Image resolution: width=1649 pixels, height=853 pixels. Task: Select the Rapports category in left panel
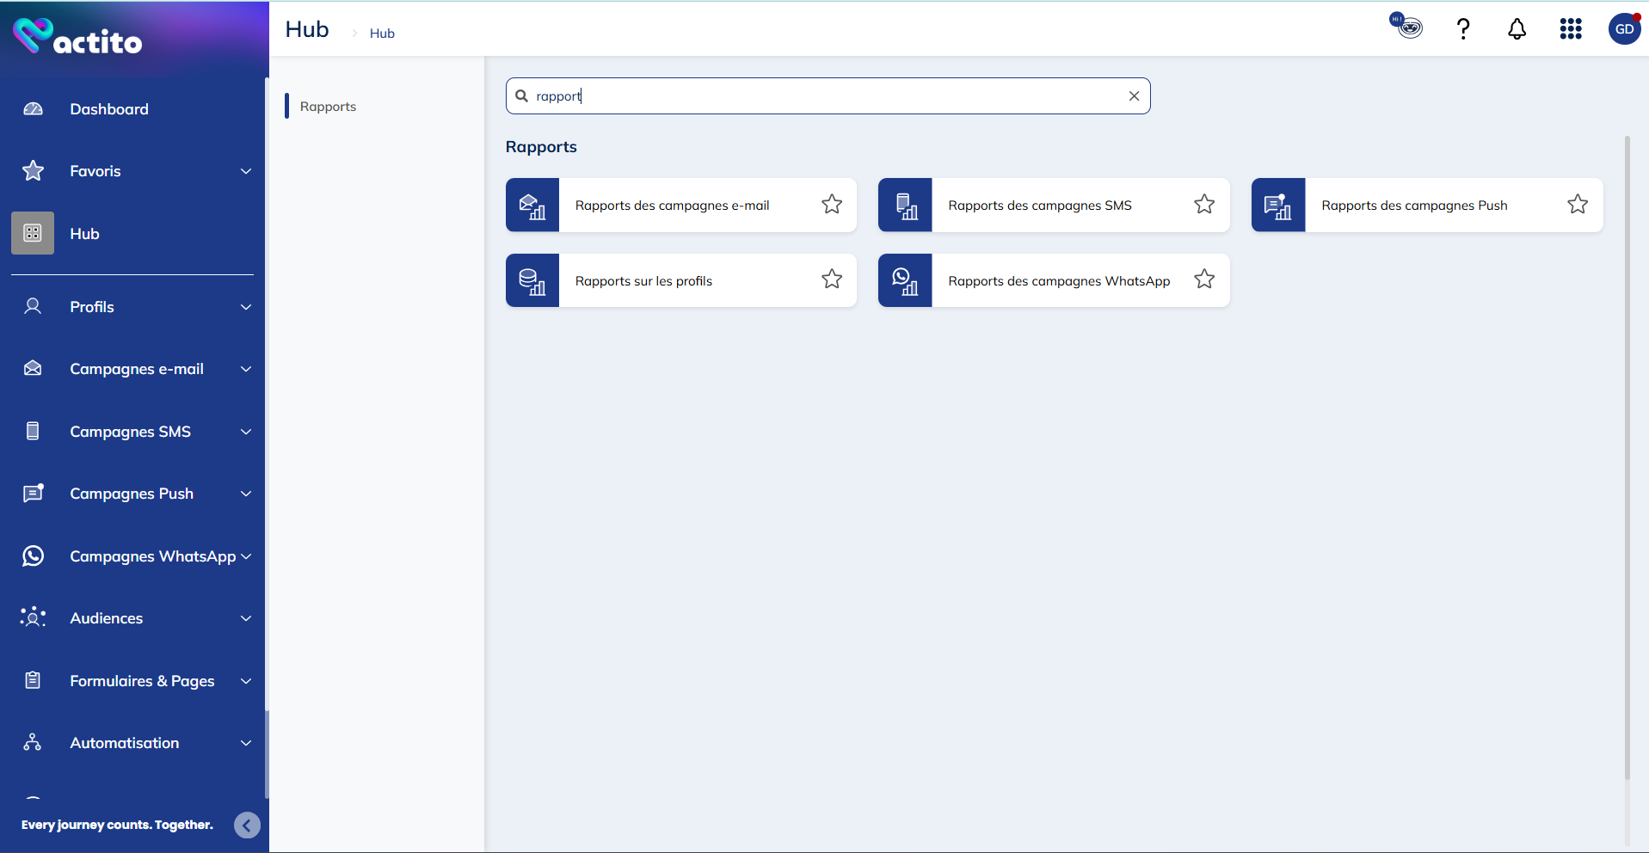[328, 107]
